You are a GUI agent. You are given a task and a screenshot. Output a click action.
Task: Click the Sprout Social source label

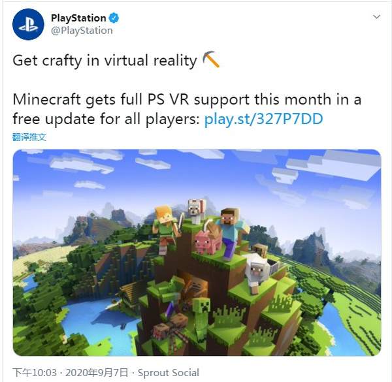click(169, 372)
